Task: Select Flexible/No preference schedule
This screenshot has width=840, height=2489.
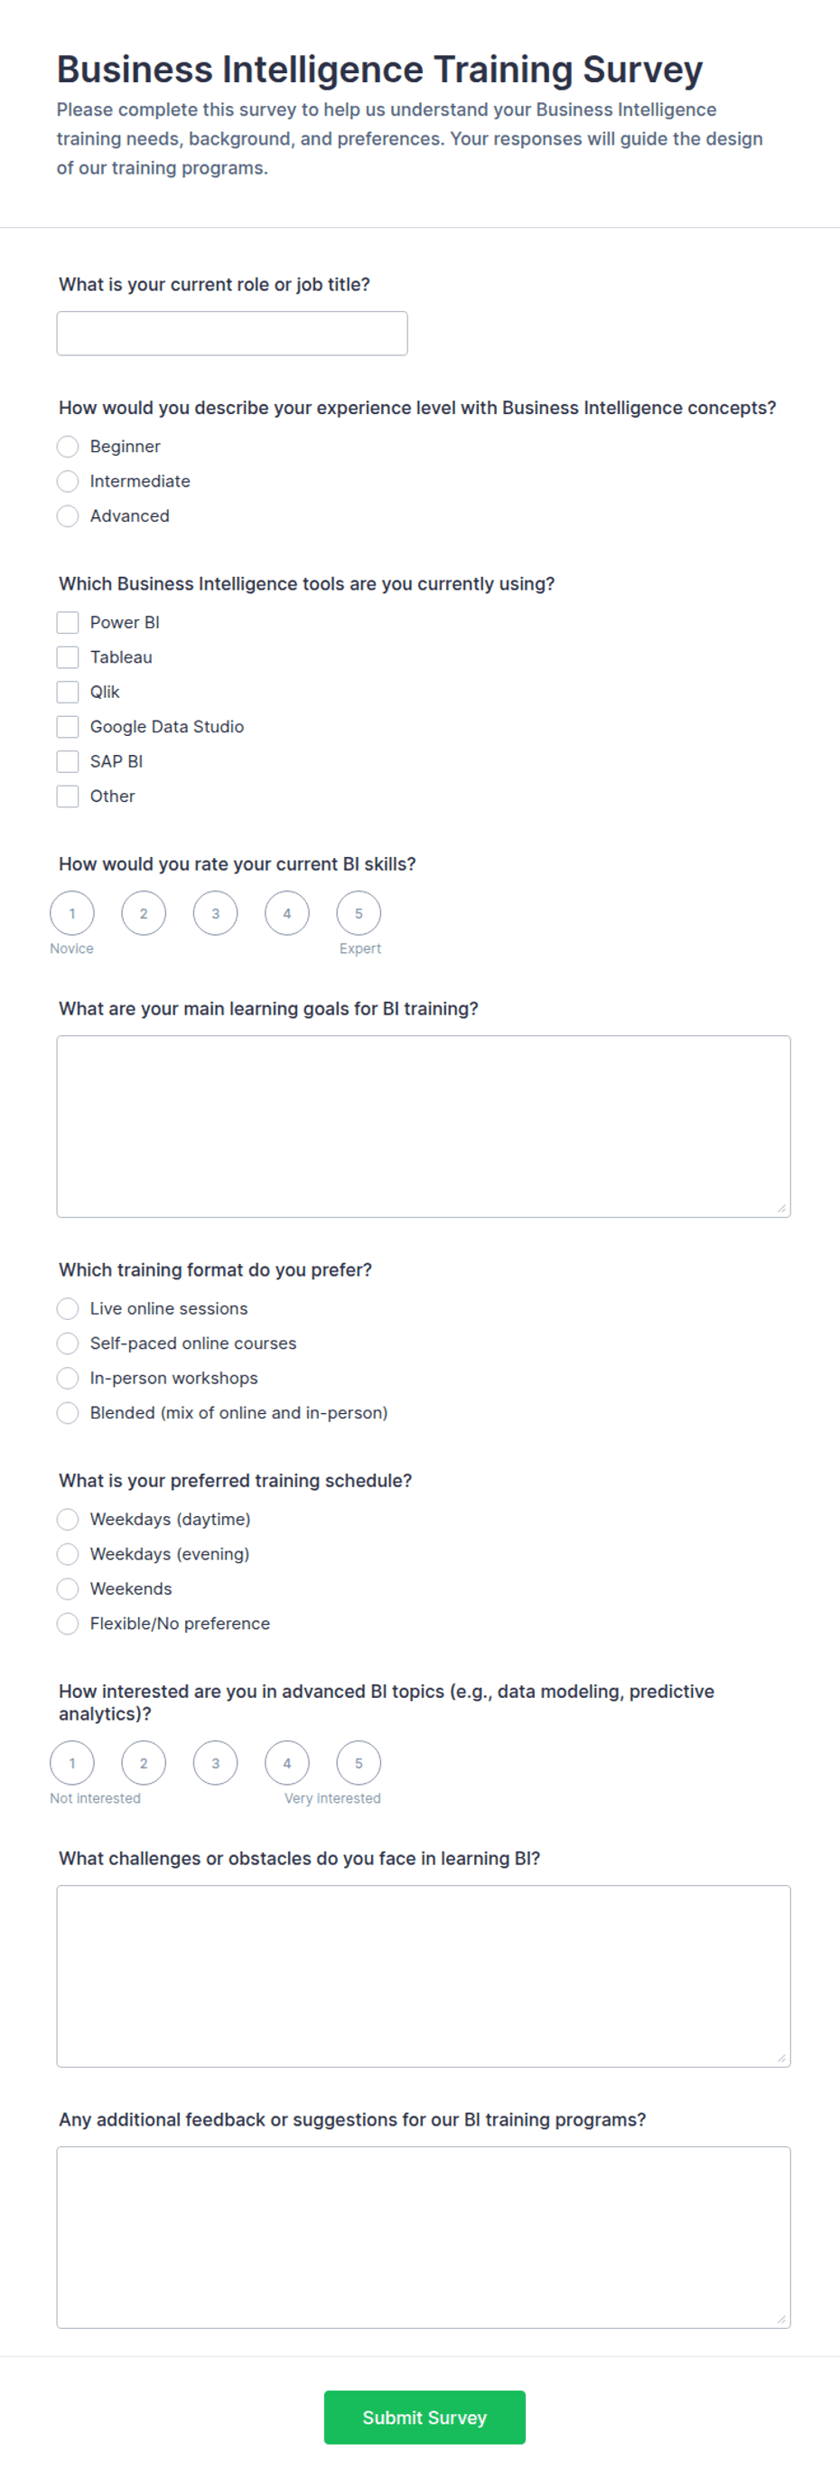Action: click(68, 1623)
